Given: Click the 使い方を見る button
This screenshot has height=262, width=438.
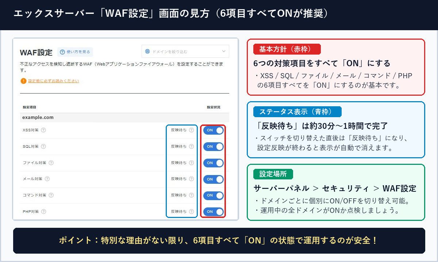Looking at the screenshot, I should pyautogui.click(x=75, y=52).
